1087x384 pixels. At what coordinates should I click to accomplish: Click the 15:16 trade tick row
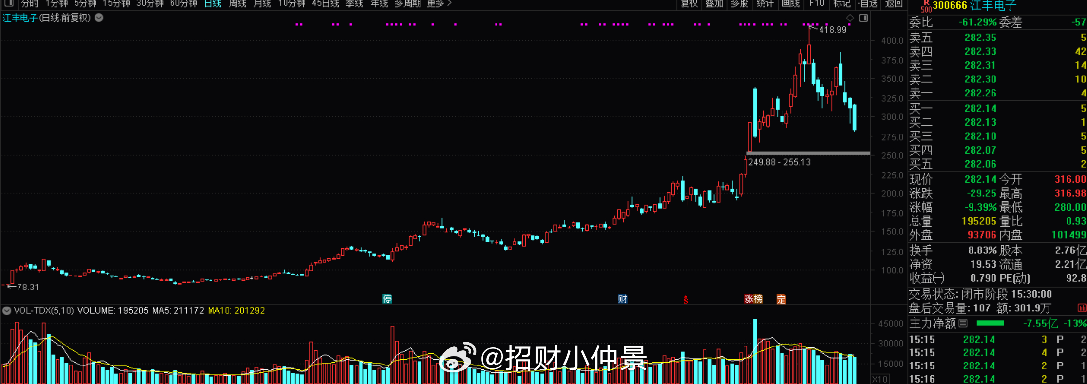[997, 379]
